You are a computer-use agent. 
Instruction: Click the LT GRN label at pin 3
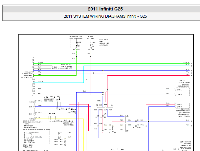click(x=41, y=62)
